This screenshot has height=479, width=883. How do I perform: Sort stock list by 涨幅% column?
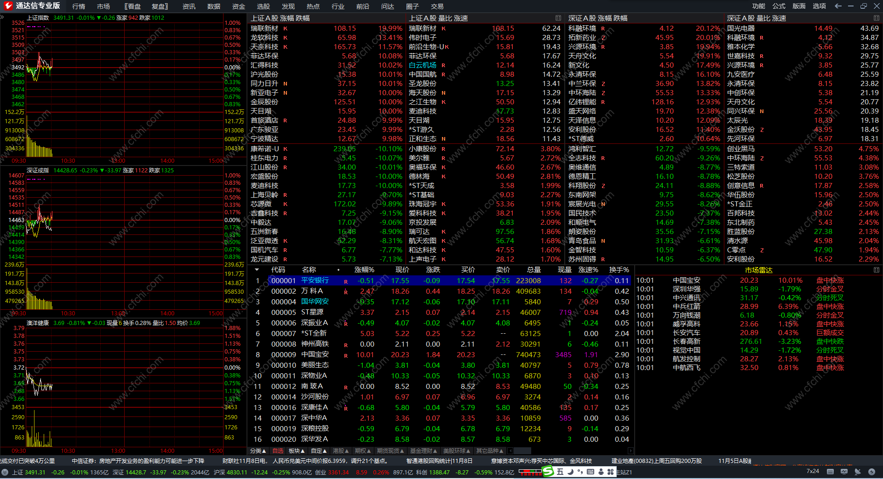click(364, 270)
